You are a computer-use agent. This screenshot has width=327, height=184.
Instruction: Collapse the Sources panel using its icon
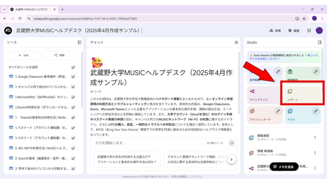[80, 42]
